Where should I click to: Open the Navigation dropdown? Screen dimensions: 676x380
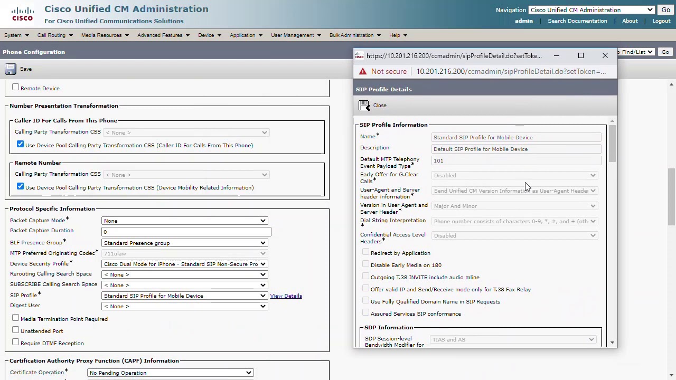pos(591,10)
